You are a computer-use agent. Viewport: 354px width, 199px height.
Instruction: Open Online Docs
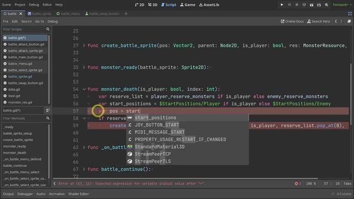point(292,22)
